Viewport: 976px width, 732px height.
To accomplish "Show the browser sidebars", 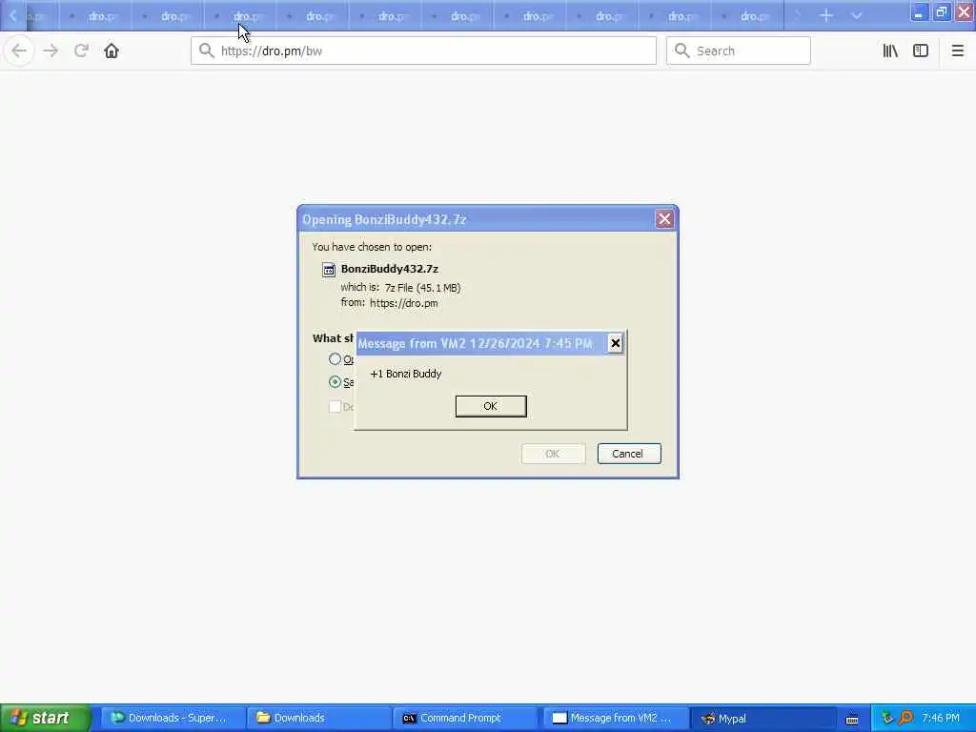I will pos(921,51).
